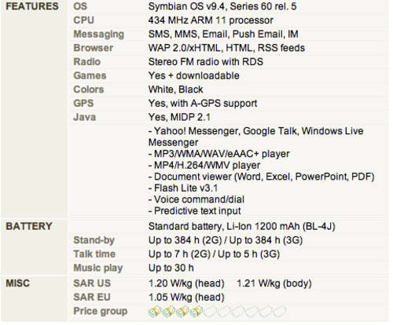Click the last empty price group icon
Viewport: 393px width, 325px height.
tap(280, 312)
